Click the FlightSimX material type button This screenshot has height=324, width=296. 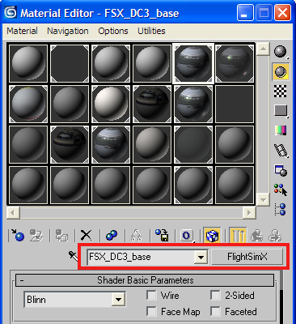click(x=247, y=257)
